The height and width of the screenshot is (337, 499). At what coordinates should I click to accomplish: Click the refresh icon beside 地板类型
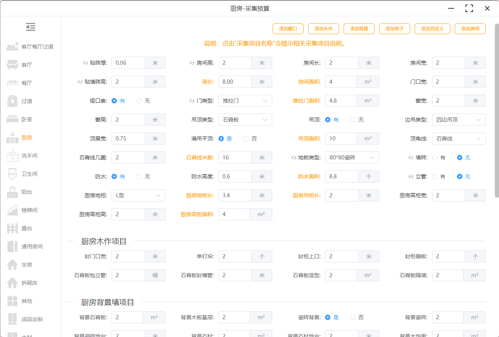pyautogui.click(x=294, y=158)
